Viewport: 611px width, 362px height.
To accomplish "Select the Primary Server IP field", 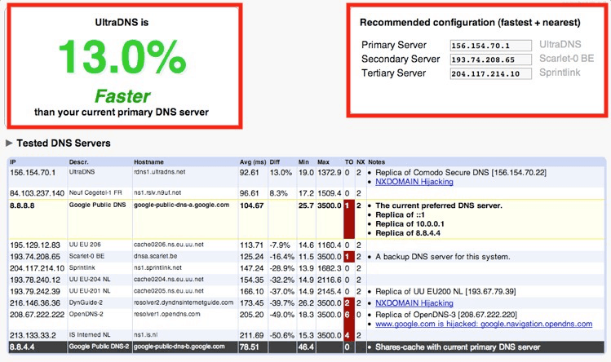I will 490,46.
